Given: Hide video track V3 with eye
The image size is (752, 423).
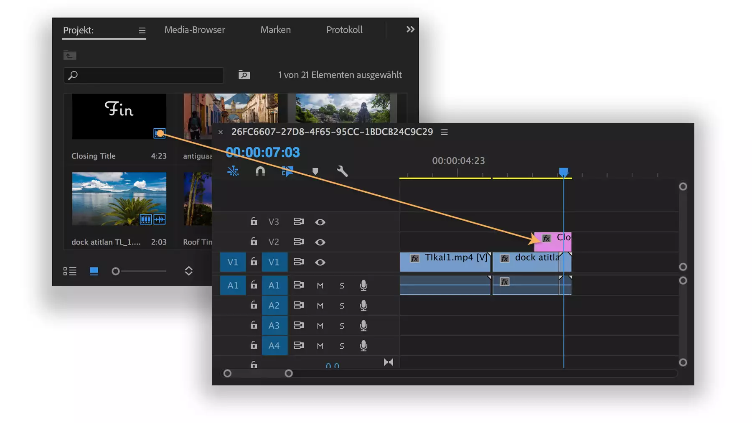Looking at the screenshot, I should (320, 222).
